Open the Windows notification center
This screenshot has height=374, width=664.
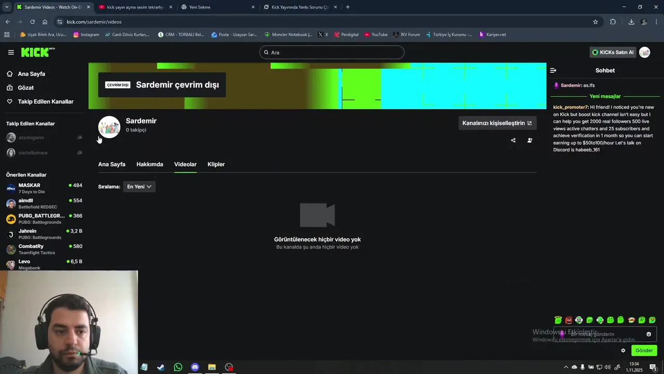click(x=653, y=367)
